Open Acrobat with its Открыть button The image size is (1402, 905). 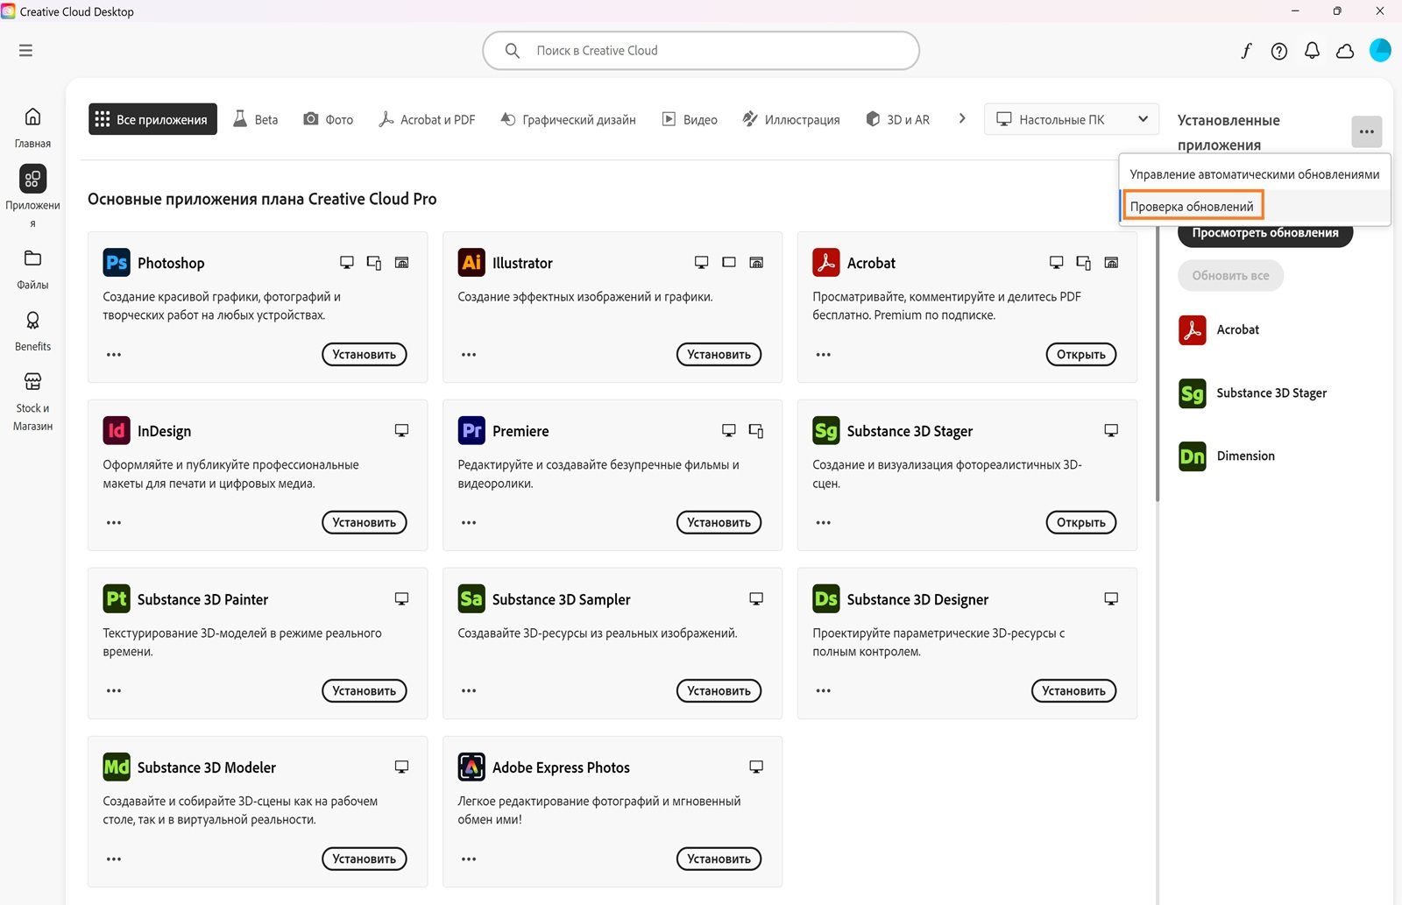(1080, 355)
